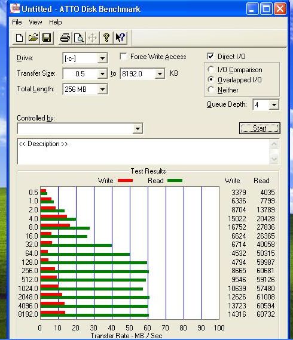The height and width of the screenshot is (340, 293).
Task: Open the Total Length 256 MB dropdown
Action: click(x=85, y=89)
